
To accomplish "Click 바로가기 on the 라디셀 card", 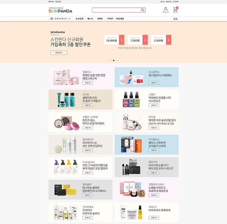I will click(x=154, y=128).
